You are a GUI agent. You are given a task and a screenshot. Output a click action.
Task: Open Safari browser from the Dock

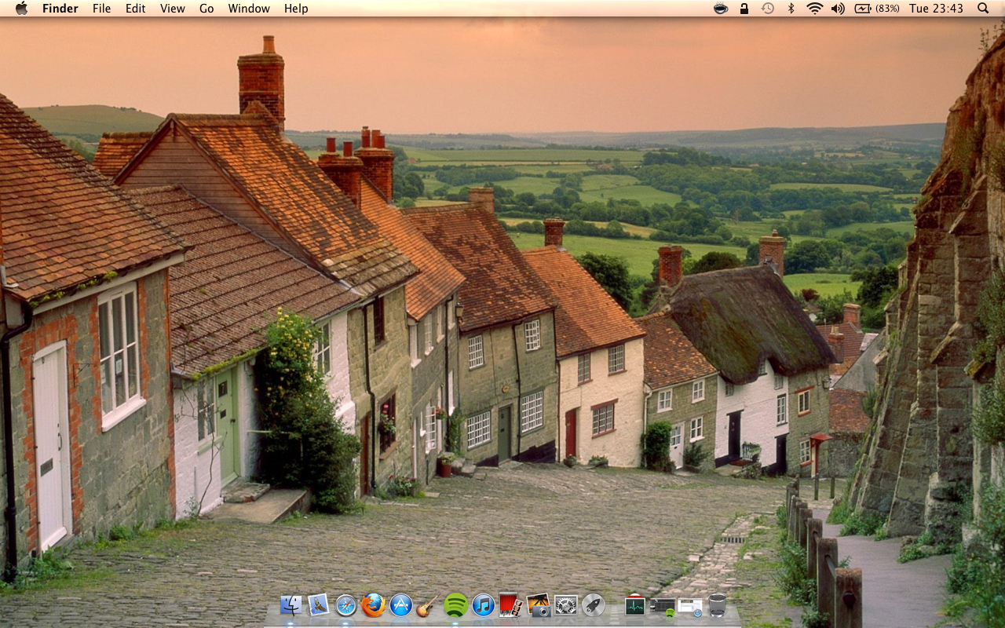click(x=345, y=605)
